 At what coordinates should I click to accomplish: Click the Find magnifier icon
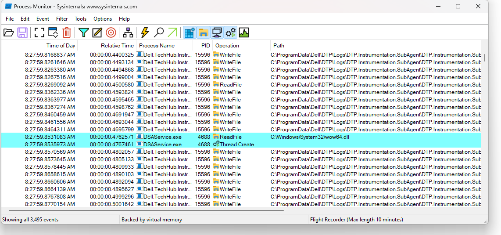tap(159, 33)
